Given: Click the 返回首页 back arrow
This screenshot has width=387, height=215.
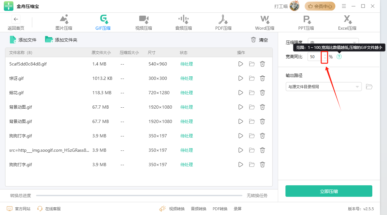Looking at the screenshot, I should (x=16, y=19).
